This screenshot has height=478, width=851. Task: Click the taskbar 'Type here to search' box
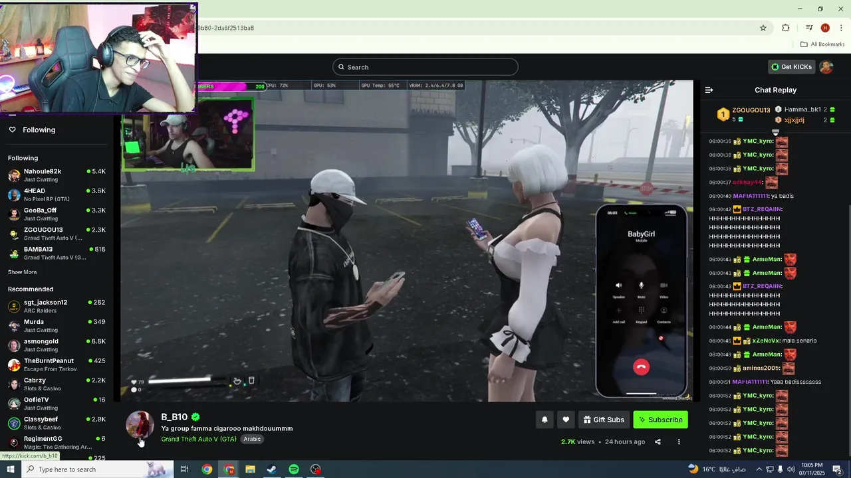click(x=98, y=469)
